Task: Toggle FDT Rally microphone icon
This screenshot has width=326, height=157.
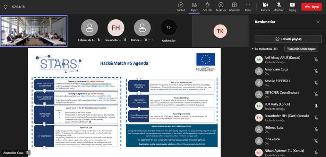Action: (x=316, y=106)
